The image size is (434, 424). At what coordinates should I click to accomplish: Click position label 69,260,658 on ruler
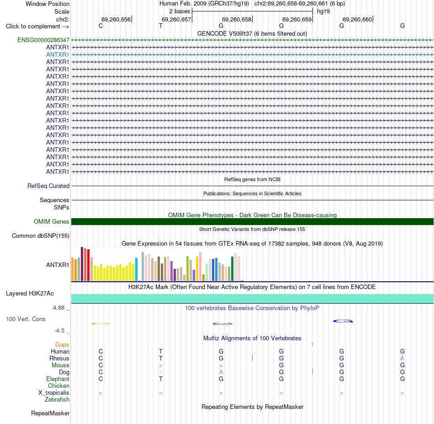(x=237, y=19)
